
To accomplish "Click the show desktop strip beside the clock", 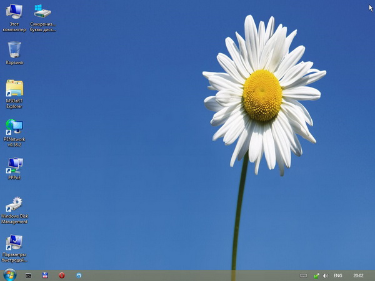I will 373,275.
